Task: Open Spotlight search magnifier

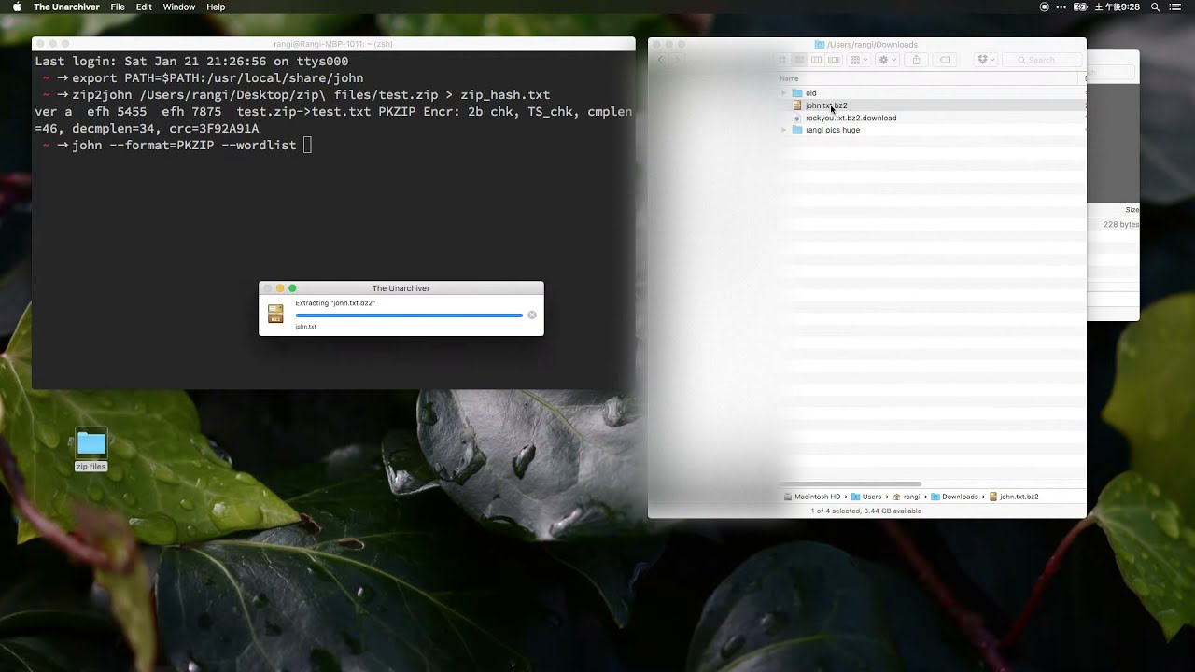Action: pyautogui.click(x=1156, y=7)
